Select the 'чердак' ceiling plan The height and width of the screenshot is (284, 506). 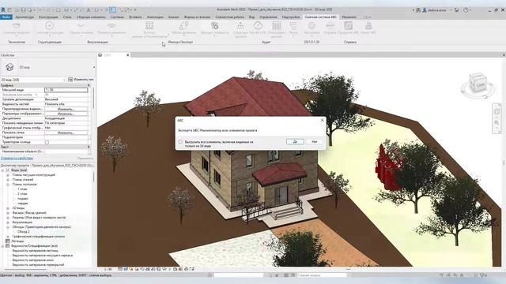tap(23, 204)
